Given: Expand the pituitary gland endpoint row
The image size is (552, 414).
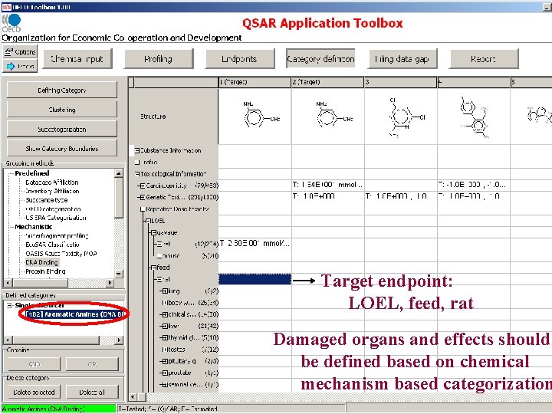Looking at the screenshot, I should [165, 361].
